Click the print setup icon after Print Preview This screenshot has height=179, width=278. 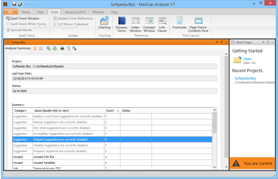click(x=74, y=48)
